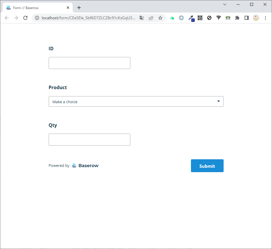This screenshot has width=272, height=249.
Task: Maximize the browser window
Action: pos(252,4)
